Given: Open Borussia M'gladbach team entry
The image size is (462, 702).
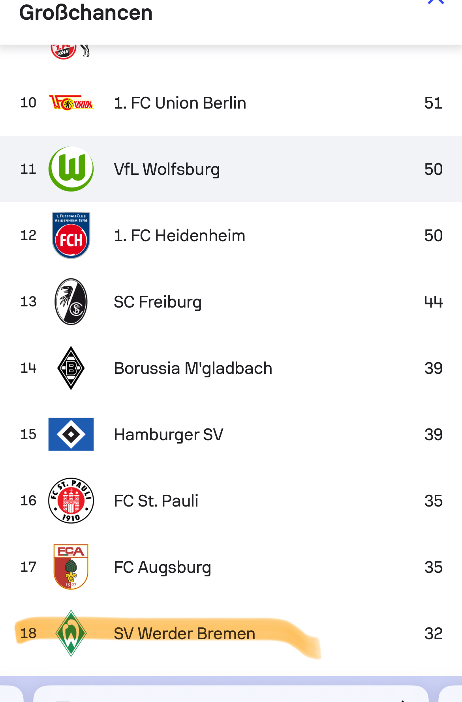Looking at the screenshot, I should [193, 368].
